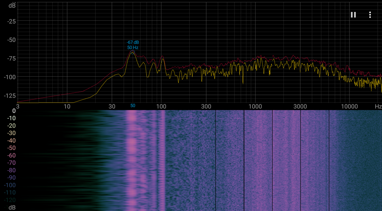Select the -67 dB peak label
Viewport: 382px width, 211px height.
[x=133, y=43]
